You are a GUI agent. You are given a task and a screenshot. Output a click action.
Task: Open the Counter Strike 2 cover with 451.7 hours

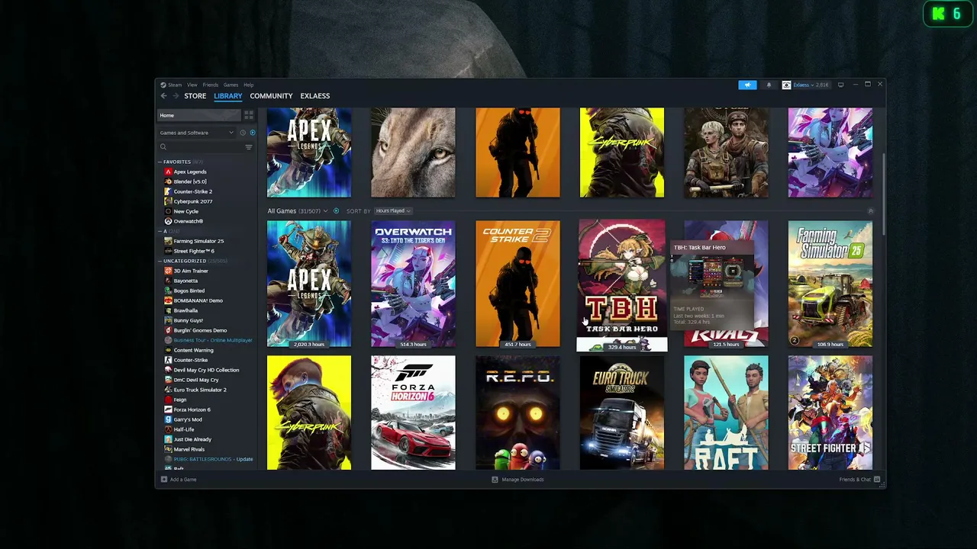coord(518,284)
